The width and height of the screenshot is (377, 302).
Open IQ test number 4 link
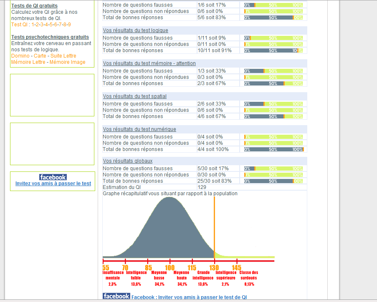coord(46,25)
